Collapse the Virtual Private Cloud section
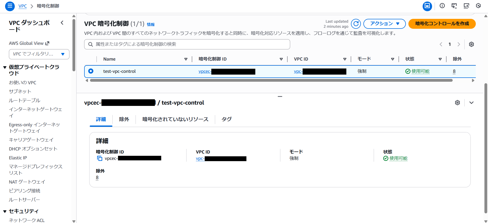The image size is (488, 223). pyautogui.click(x=5, y=67)
